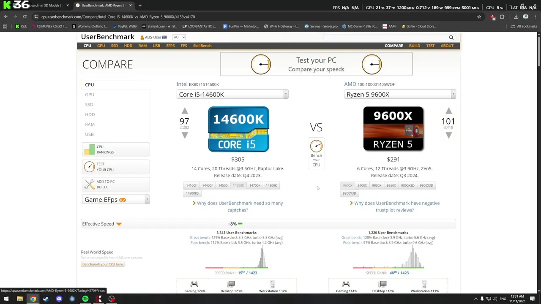This screenshot has width=541, height=304.
Task: Select the 9800X3D variant chip
Action: pyautogui.click(x=408, y=185)
